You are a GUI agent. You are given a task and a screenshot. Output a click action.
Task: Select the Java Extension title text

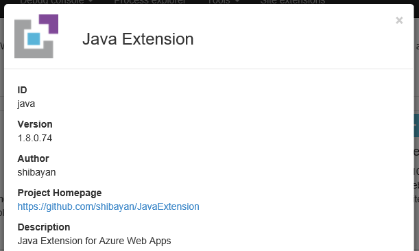pos(138,39)
